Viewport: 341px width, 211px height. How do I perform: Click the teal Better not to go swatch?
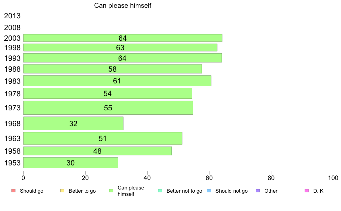160,191
